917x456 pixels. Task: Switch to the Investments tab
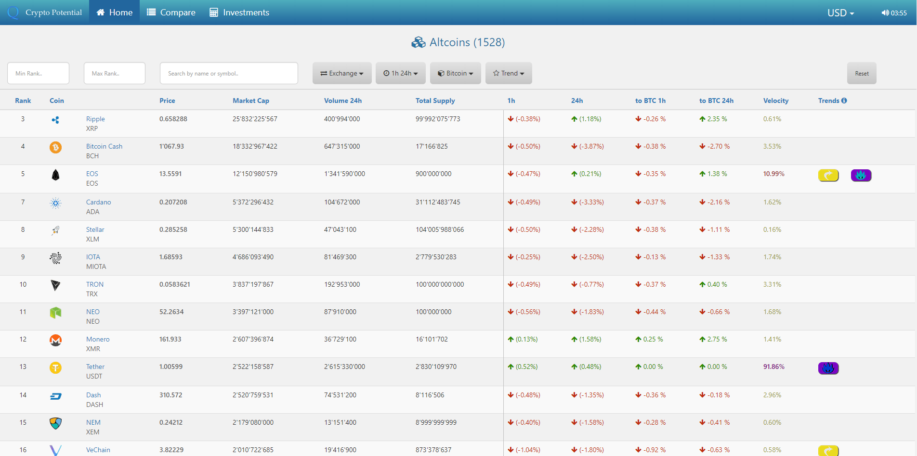point(239,13)
